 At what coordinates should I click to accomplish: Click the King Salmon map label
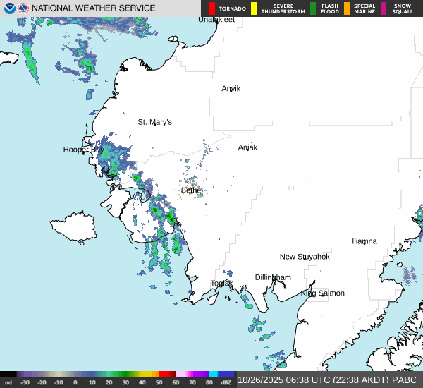pos(323,293)
